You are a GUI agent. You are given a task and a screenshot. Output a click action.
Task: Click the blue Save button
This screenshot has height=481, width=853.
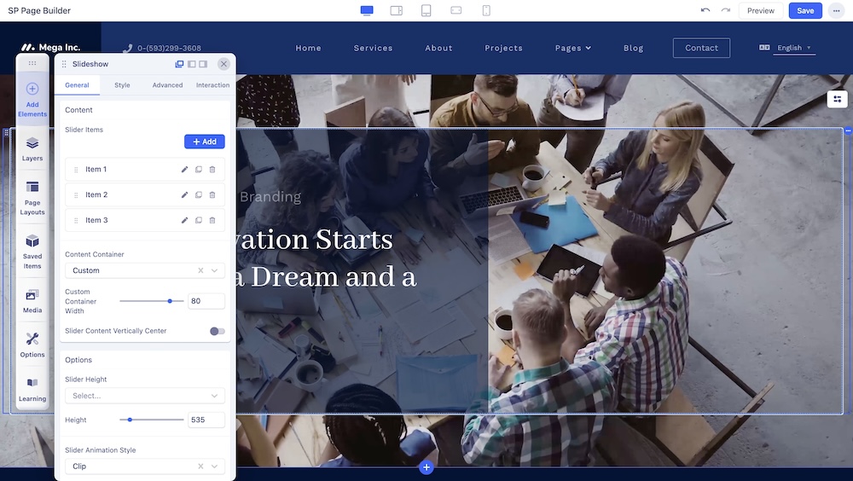(x=805, y=11)
